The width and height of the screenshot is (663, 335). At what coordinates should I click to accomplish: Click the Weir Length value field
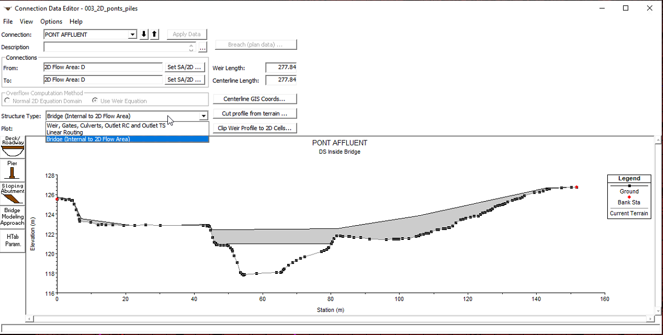[281, 68]
